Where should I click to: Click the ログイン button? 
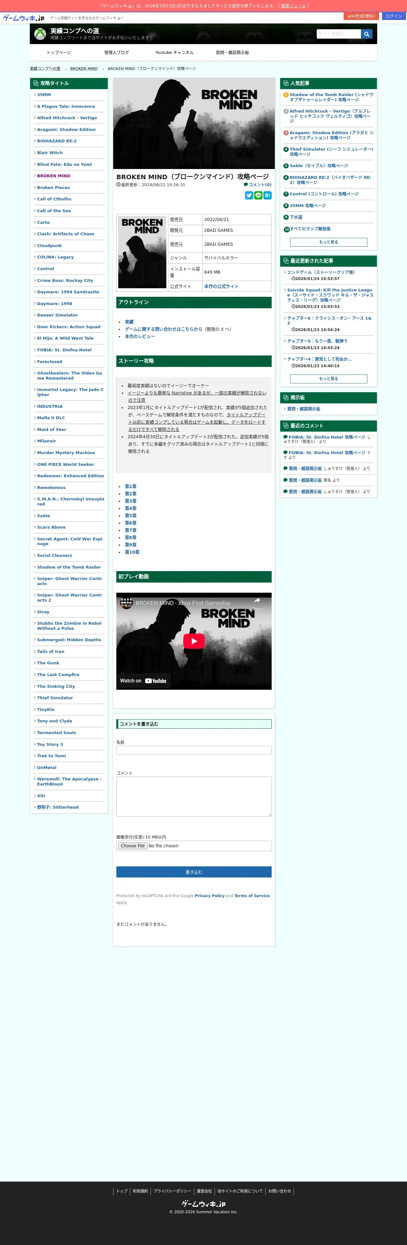[x=394, y=16]
